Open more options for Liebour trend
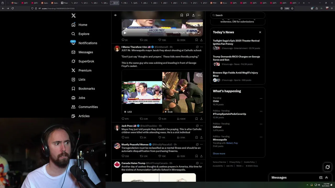Viewport: 335px width, 188px height. point(261,124)
